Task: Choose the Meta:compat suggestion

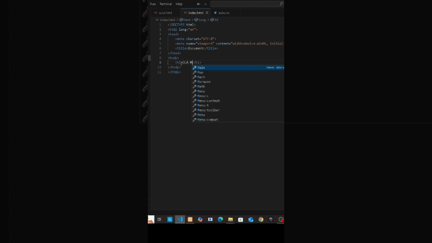Action: (238, 119)
